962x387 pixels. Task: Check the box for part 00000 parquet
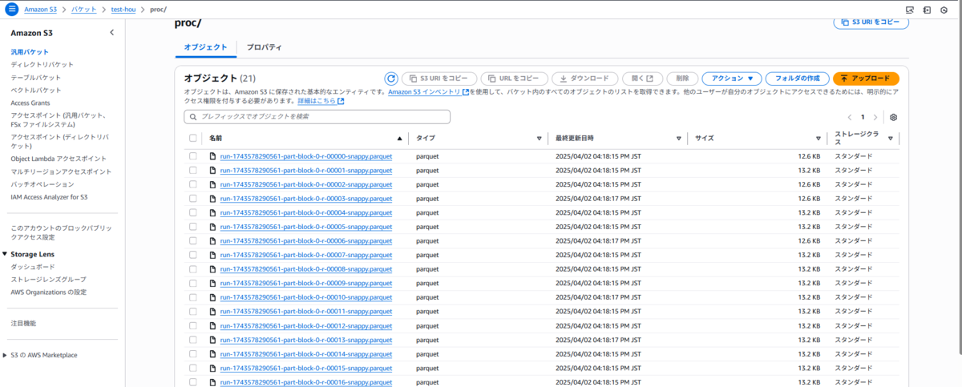pos(192,156)
